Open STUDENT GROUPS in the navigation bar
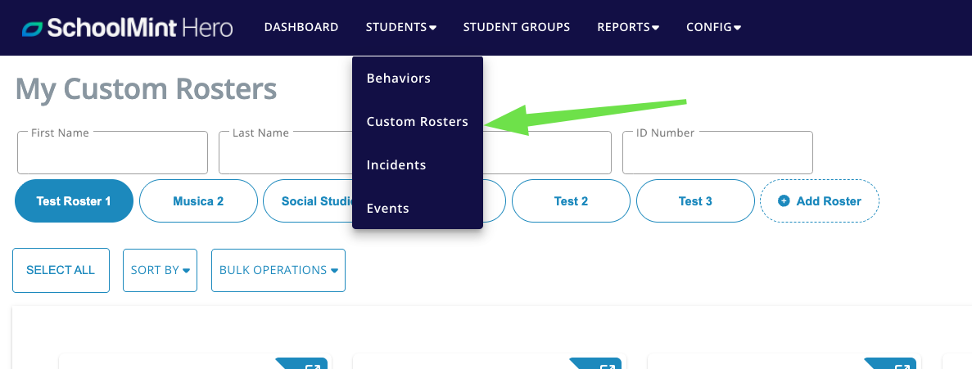 point(517,27)
